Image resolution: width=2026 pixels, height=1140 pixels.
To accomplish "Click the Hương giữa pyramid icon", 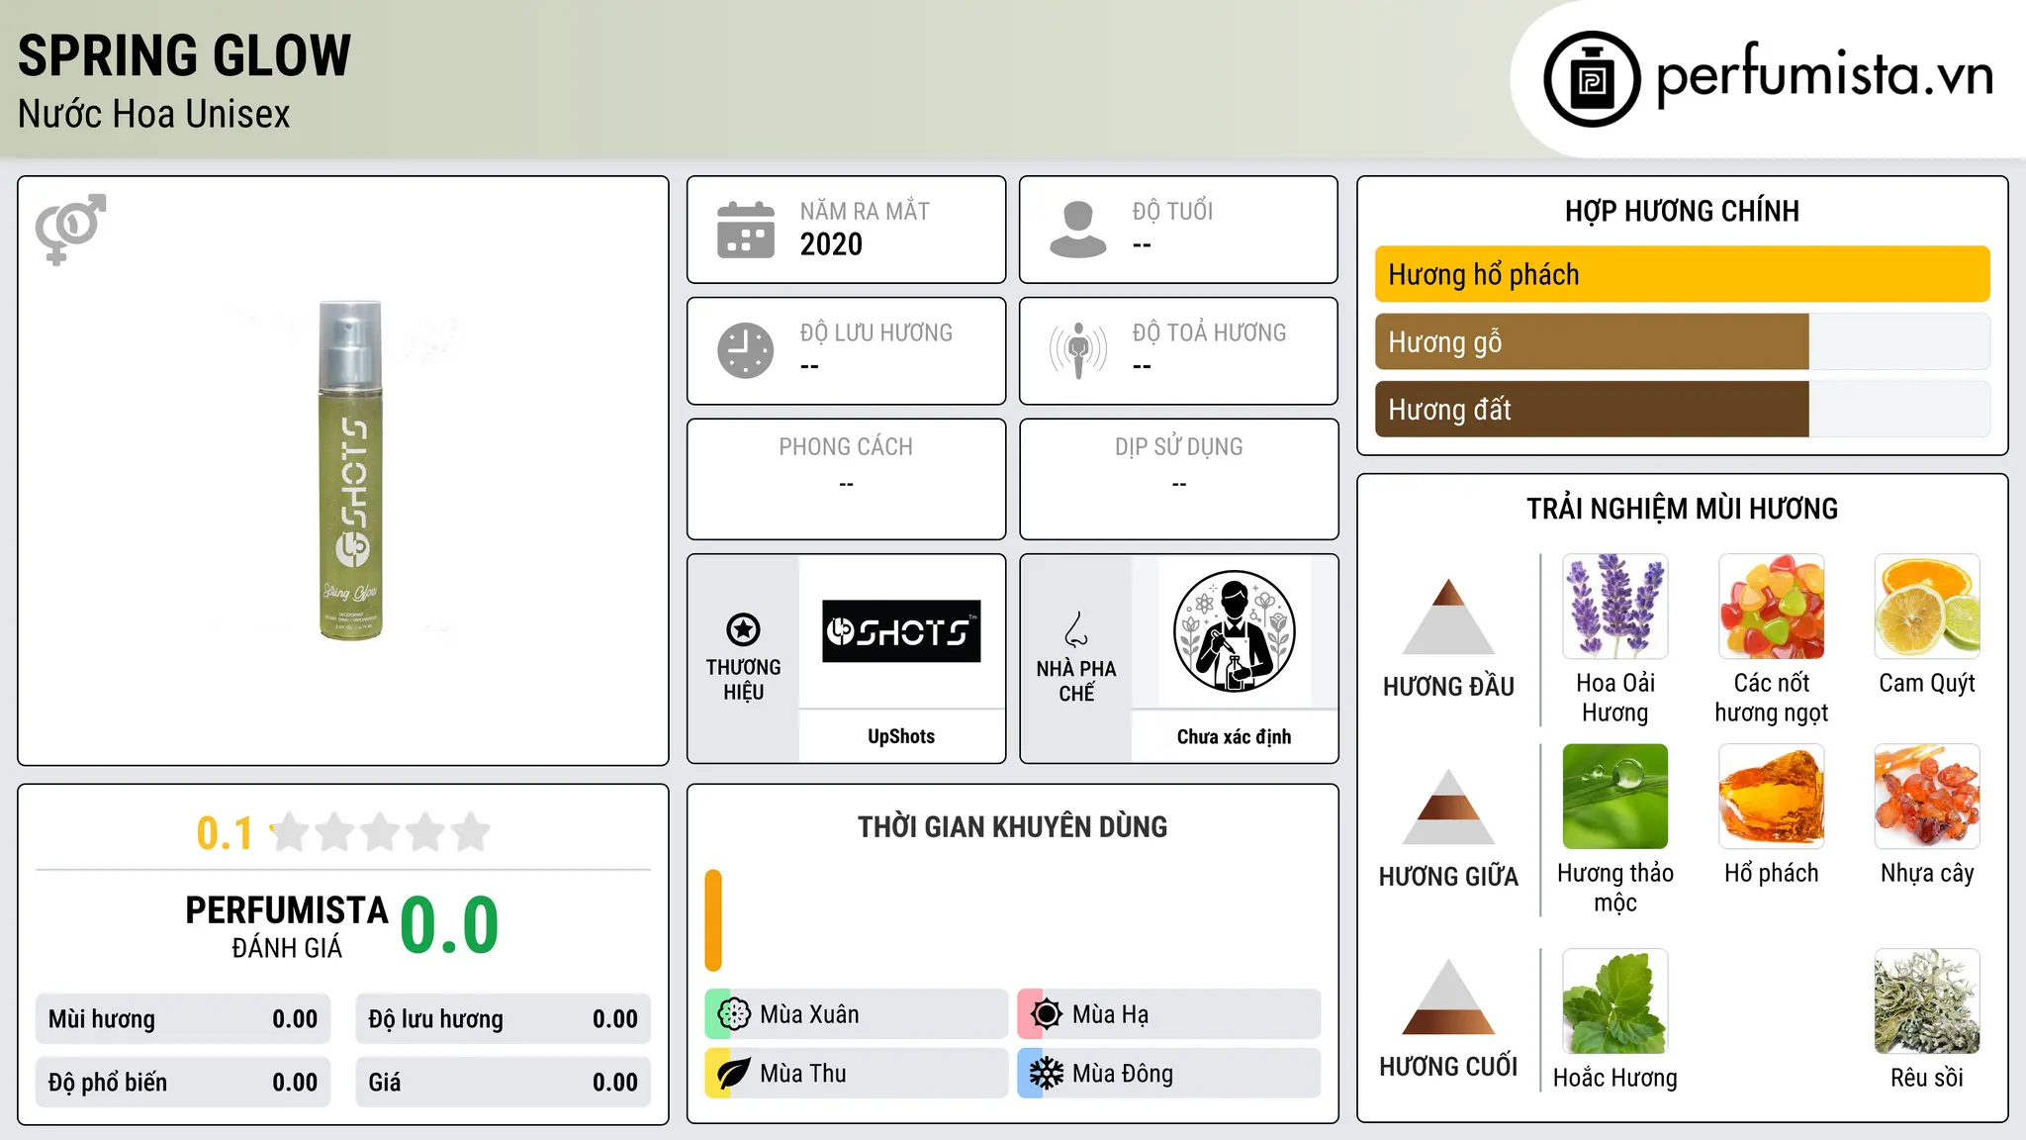I will pos(1448,807).
